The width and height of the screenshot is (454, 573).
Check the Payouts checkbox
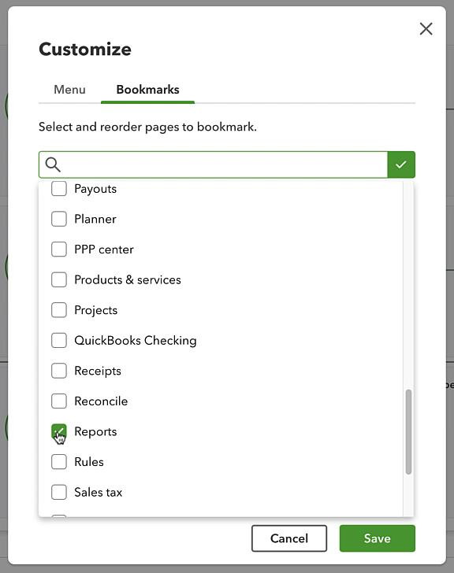pos(59,189)
